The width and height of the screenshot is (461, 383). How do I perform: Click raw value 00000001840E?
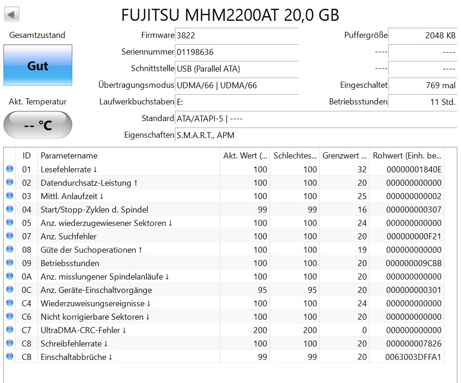(414, 169)
